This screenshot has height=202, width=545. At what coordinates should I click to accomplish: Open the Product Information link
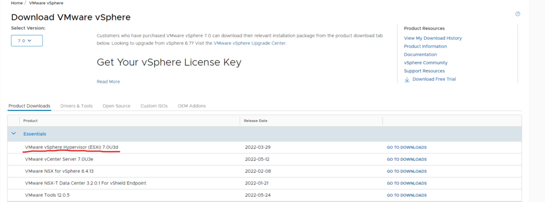(x=425, y=47)
